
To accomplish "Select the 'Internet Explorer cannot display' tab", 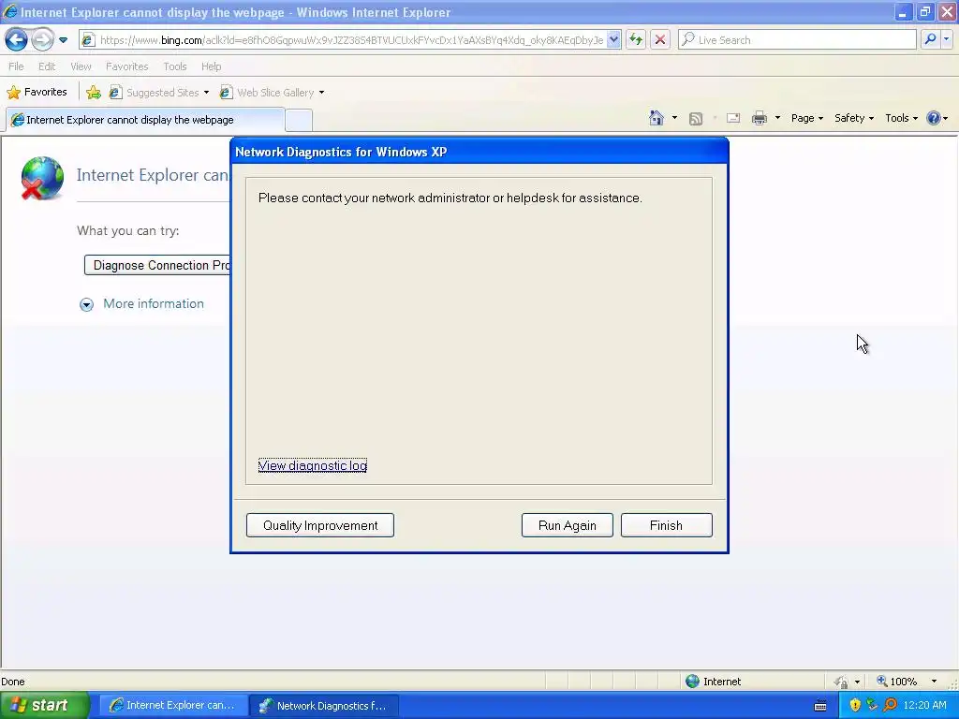I will coord(145,120).
